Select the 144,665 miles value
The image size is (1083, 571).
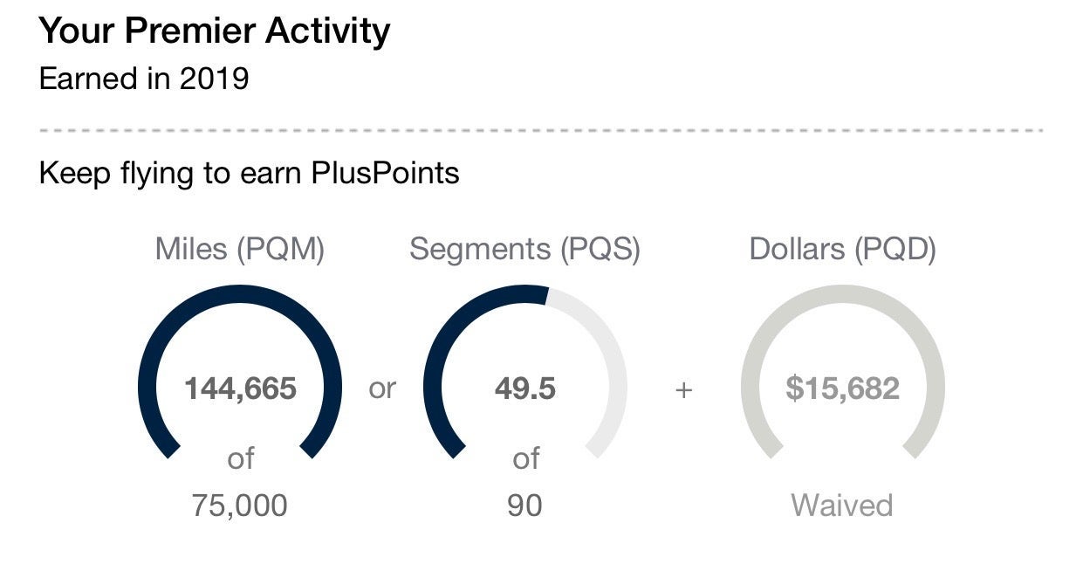[240, 389]
